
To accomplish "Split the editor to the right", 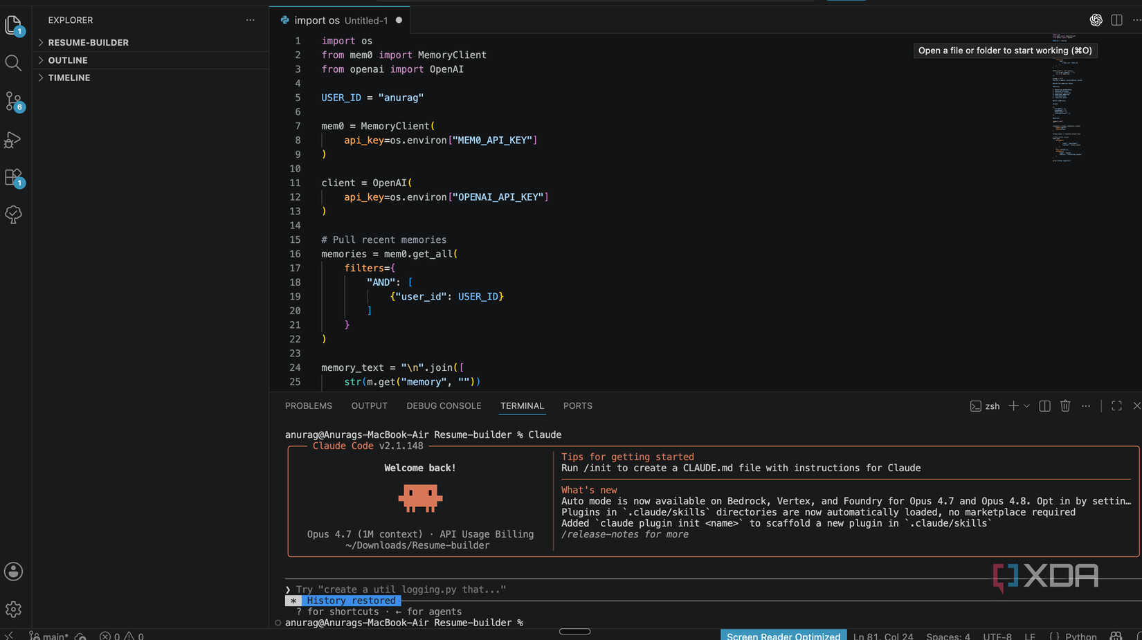I will [1116, 20].
